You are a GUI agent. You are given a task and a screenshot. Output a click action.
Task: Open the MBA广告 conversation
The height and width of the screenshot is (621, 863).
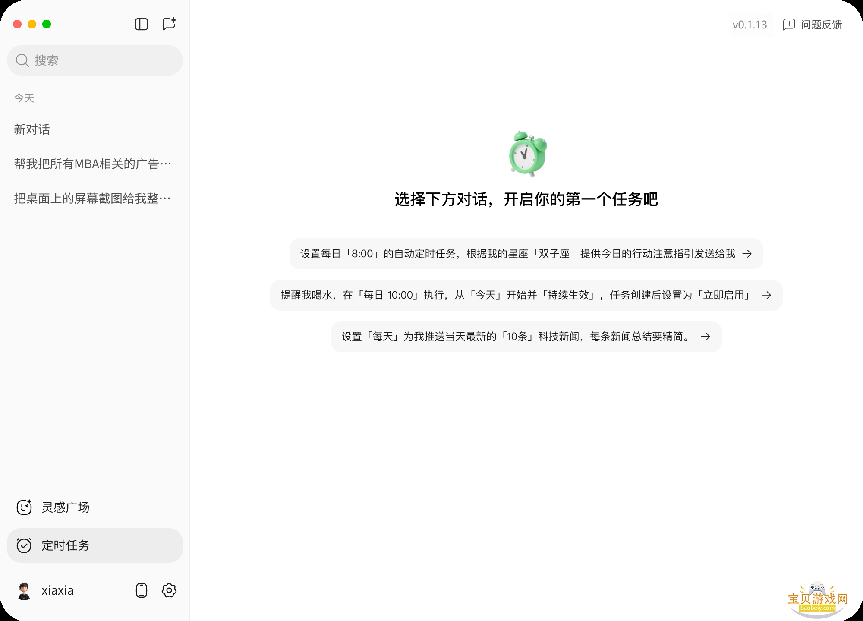tap(93, 164)
